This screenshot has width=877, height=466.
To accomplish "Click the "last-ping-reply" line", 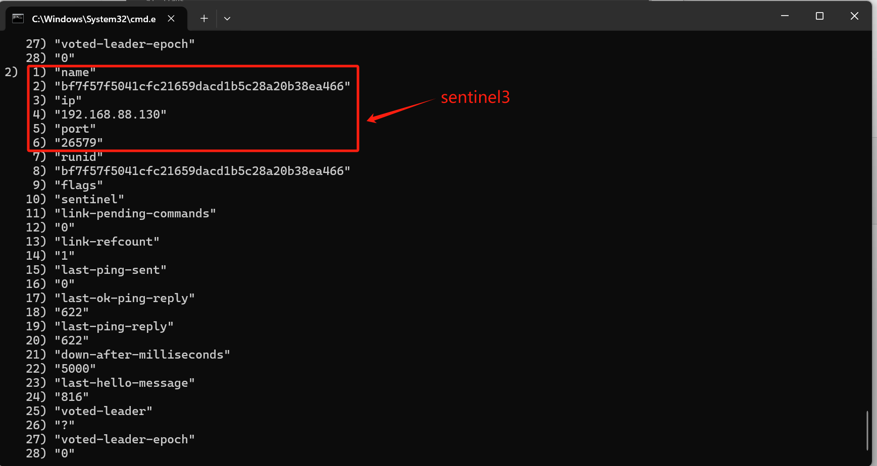I will point(114,327).
